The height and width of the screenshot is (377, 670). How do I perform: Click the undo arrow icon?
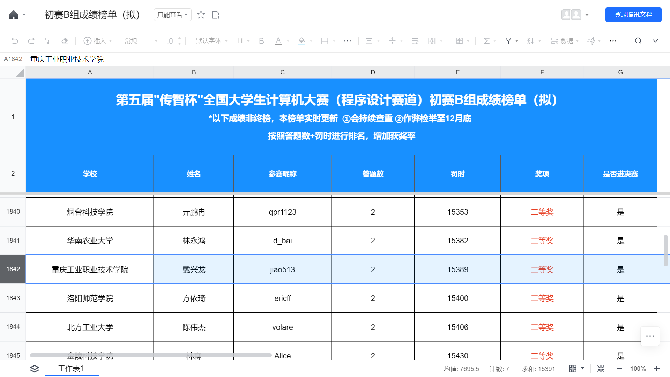point(15,41)
